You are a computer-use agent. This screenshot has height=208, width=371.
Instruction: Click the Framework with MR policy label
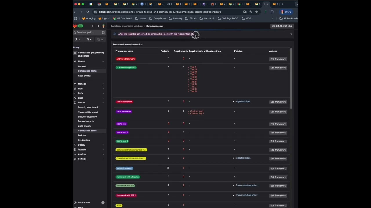(128, 177)
